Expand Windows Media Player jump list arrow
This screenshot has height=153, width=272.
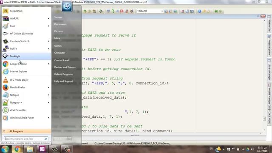coord(48,118)
